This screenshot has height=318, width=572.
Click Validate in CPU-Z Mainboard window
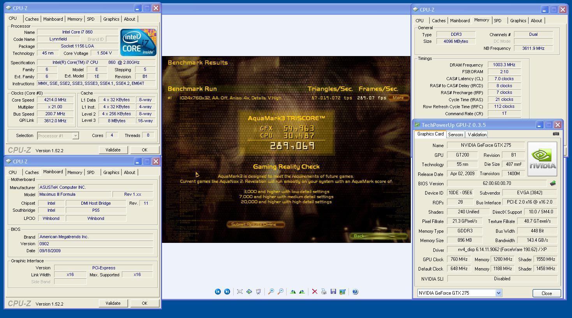click(x=113, y=303)
